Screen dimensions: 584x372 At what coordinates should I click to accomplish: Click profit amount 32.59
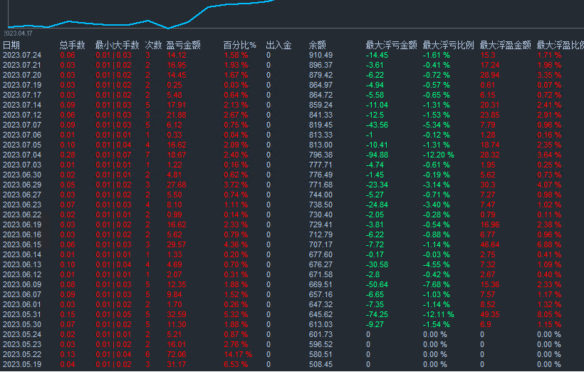point(177,314)
